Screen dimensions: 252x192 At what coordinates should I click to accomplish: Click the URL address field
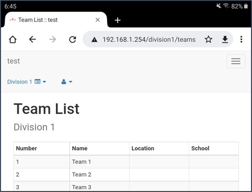[x=149, y=39]
